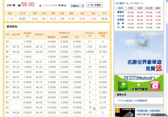Click the 加入自選股 button
This screenshot has height=117, width=168.
click(94, 5)
